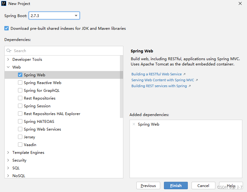Go back with the Previous button
Viewport: 247px width, 192px height.
click(x=148, y=185)
